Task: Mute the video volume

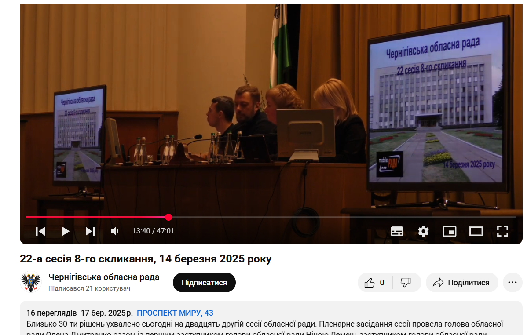Action: pyautogui.click(x=115, y=231)
